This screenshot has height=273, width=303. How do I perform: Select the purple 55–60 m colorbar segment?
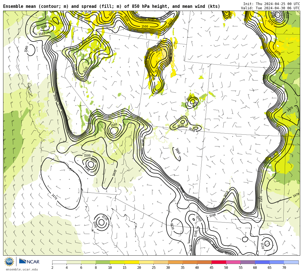coord(248,262)
